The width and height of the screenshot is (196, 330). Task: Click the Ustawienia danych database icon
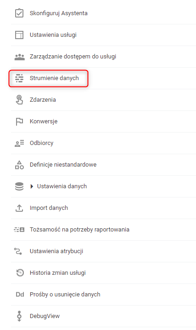coord(19,186)
